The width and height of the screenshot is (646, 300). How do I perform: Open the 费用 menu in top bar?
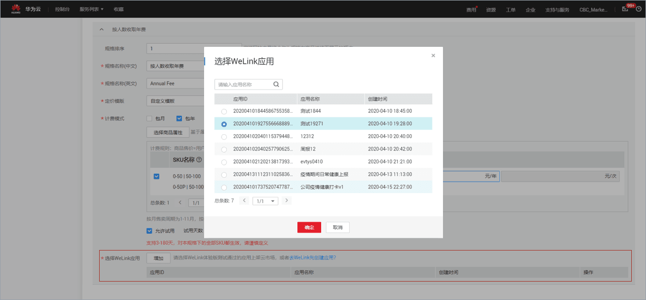[x=471, y=9]
